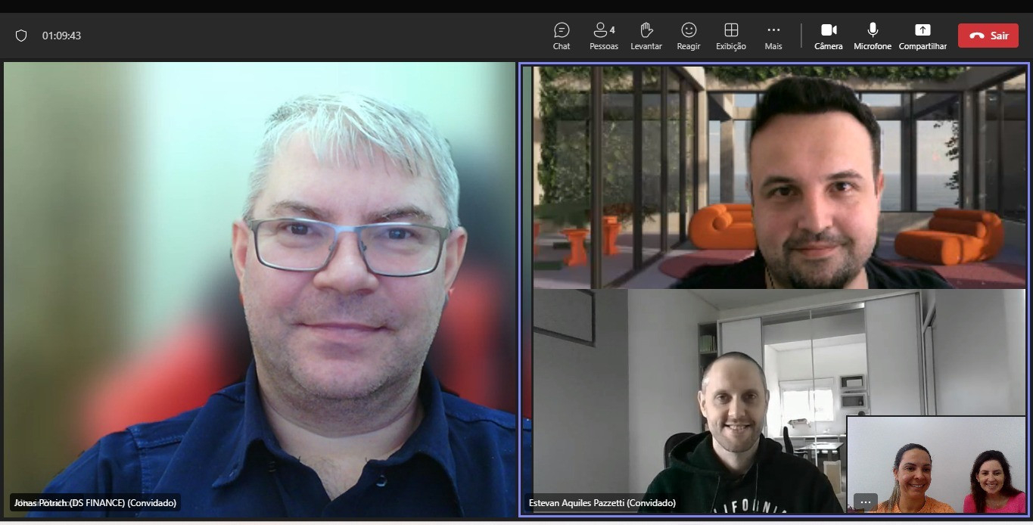The width and height of the screenshot is (1033, 525).
Task: Select Jonas Potrich's large video tile
Action: click(x=259, y=287)
